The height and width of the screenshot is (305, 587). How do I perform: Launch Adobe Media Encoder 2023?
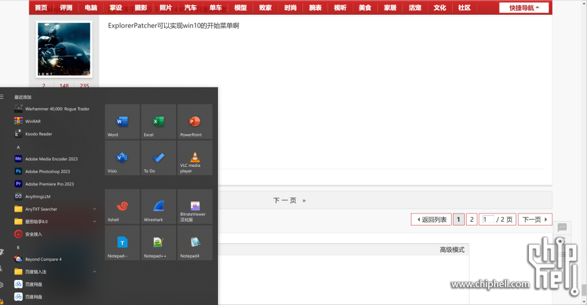(x=55, y=159)
